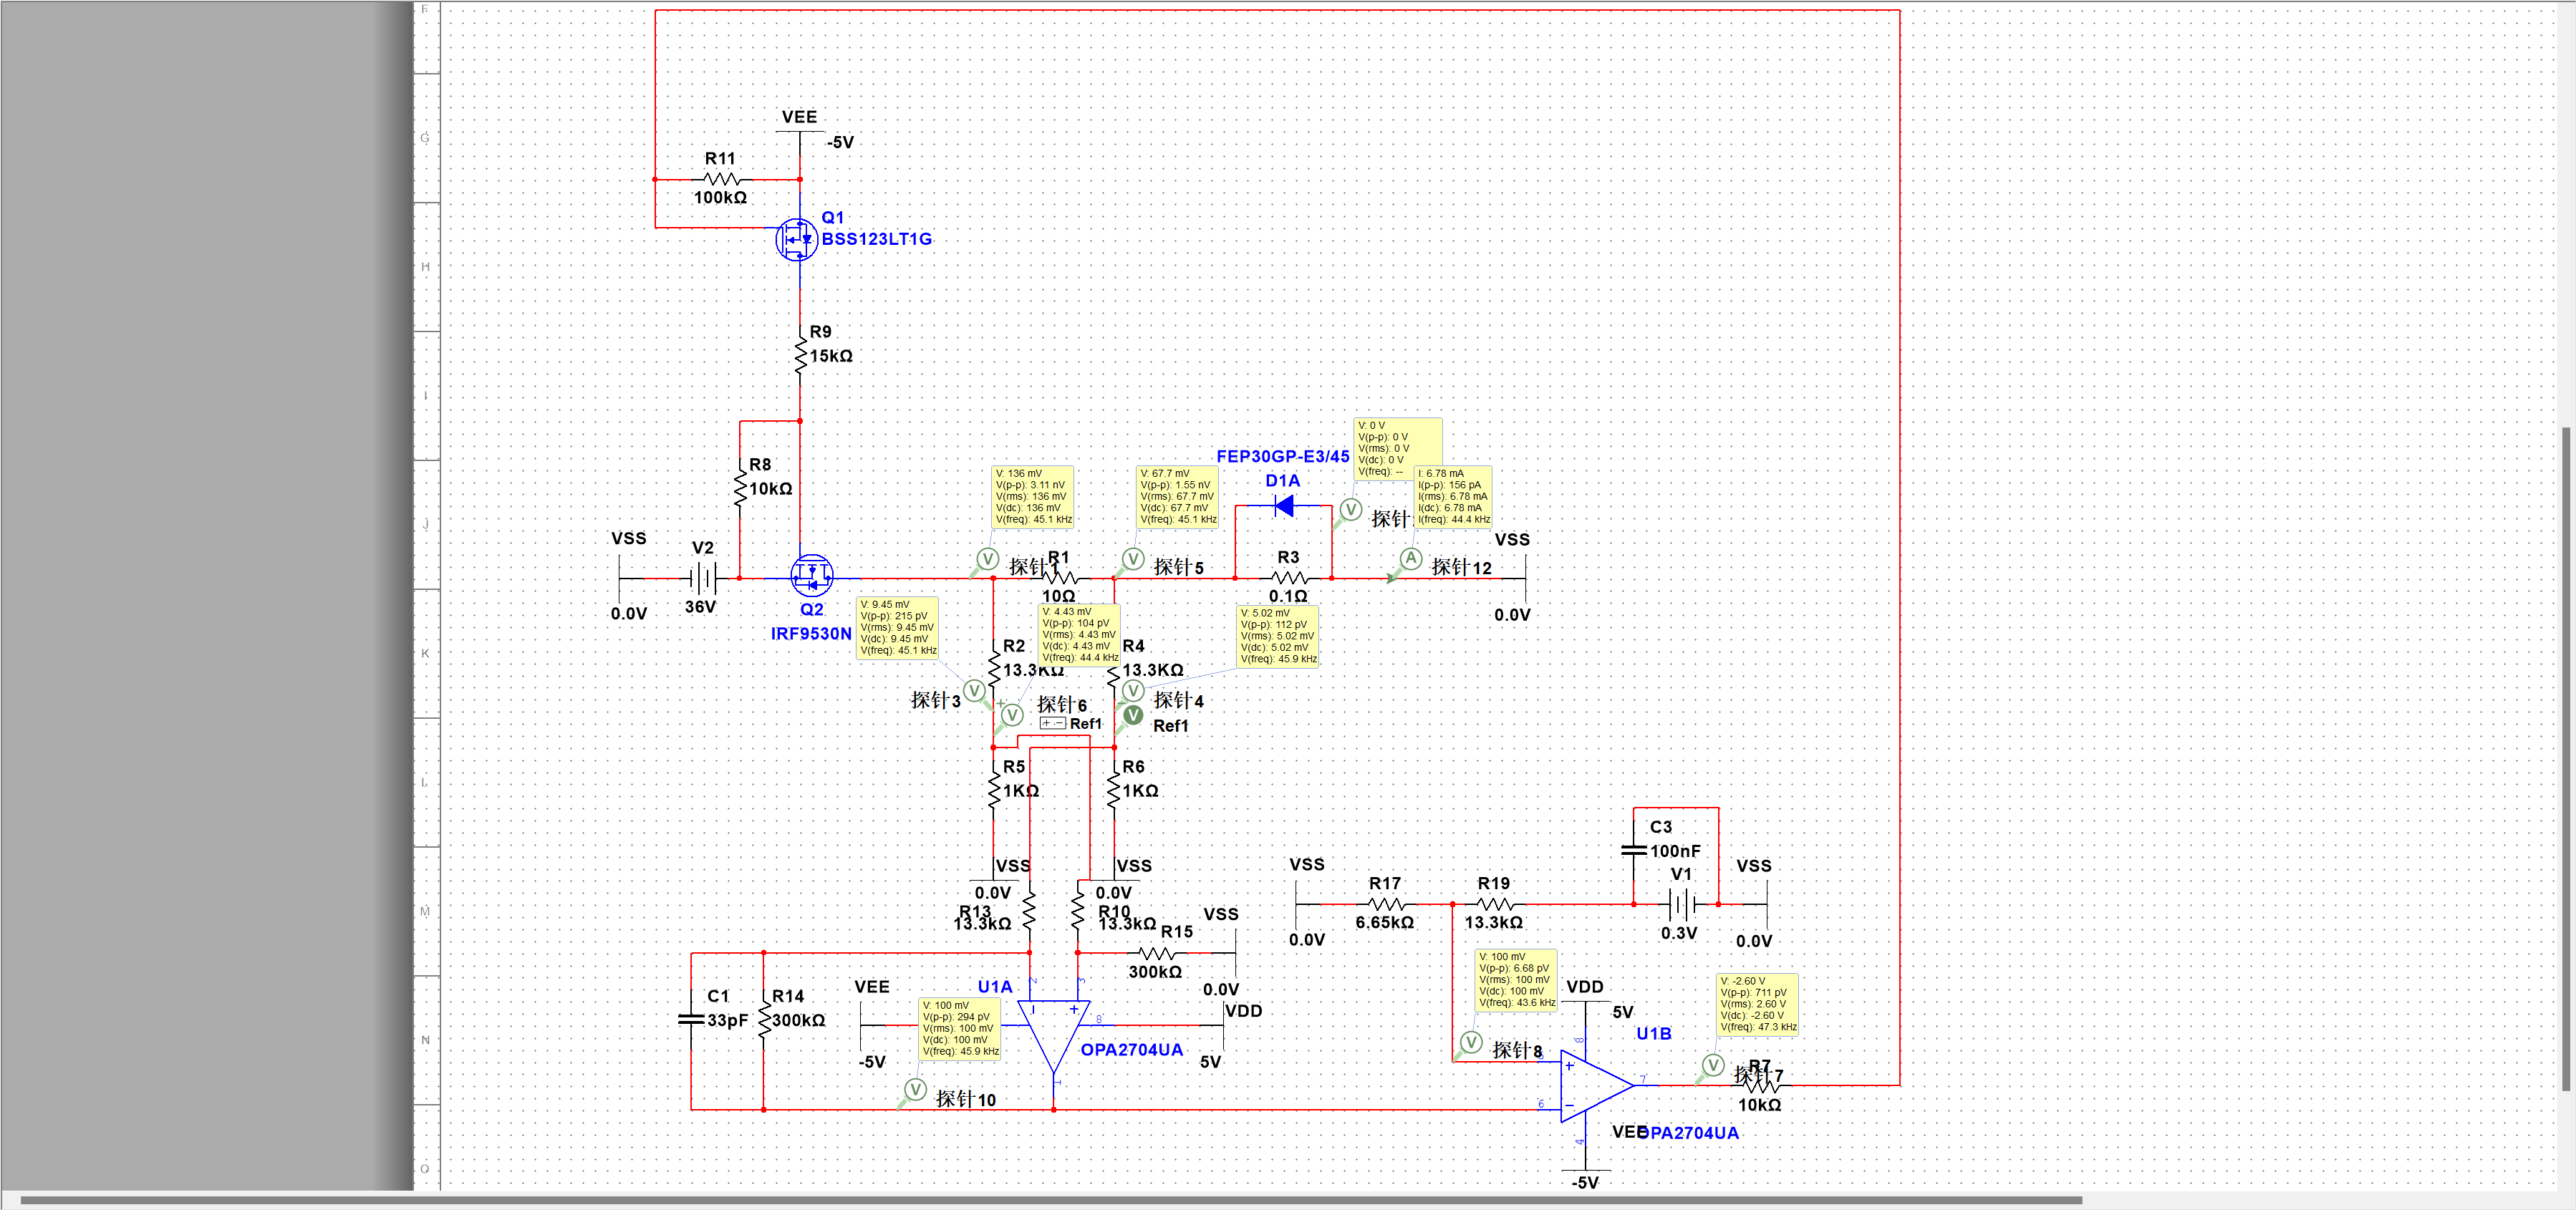Viewport: 2576px width, 1210px height.
Task: Select the C1 33pF capacitor symbol
Action: (x=691, y=1020)
